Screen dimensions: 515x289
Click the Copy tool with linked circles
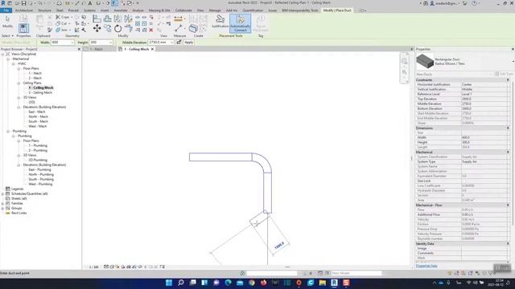107,29
